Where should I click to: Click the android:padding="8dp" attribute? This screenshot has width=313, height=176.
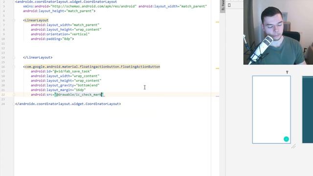(x=51, y=39)
